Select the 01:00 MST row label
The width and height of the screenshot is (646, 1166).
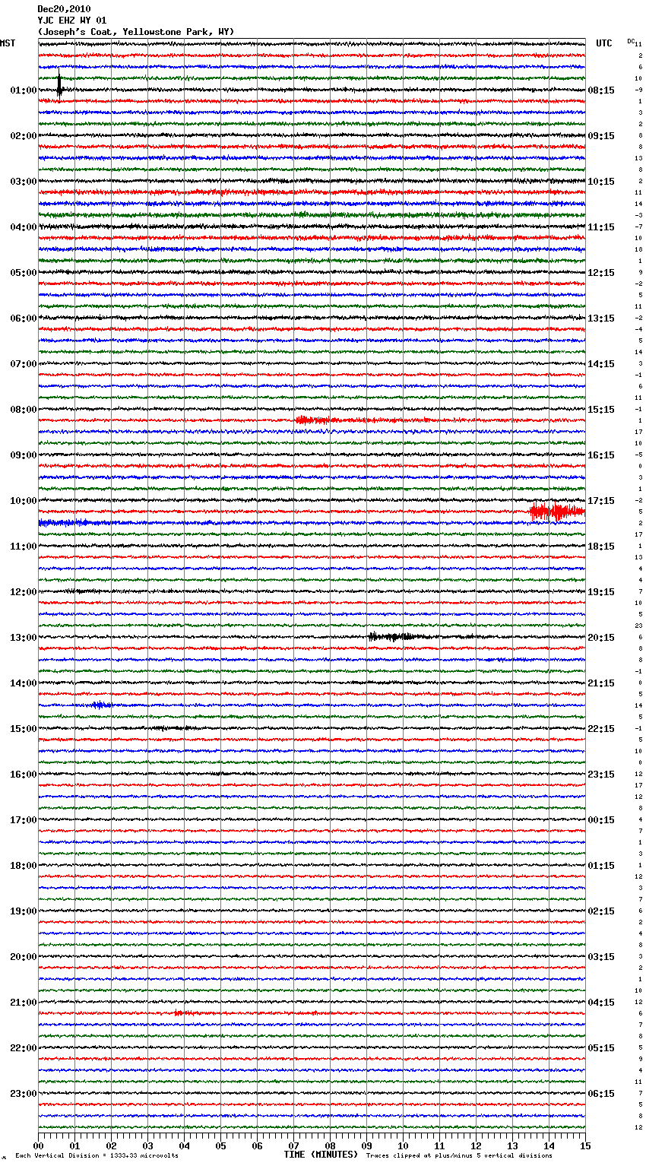pyautogui.click(x=23, y=90)
